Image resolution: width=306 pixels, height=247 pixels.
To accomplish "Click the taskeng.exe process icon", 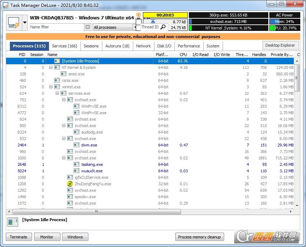I will [76, 164].
